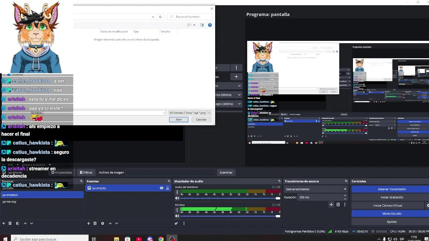Screen dimensions: 429x241
Task: Expand the address bar history dropdown
Action: [x=153, y=17]
